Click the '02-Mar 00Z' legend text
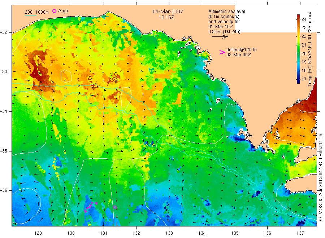This screenshot has height=238, width=325. click(238, 55)
